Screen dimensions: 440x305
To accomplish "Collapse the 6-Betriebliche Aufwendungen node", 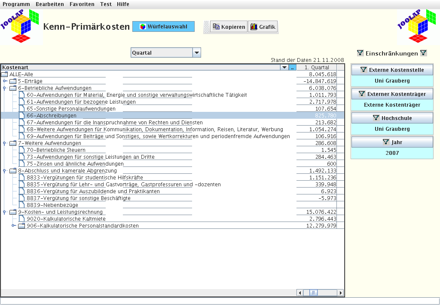I will (x=5, y=88).
